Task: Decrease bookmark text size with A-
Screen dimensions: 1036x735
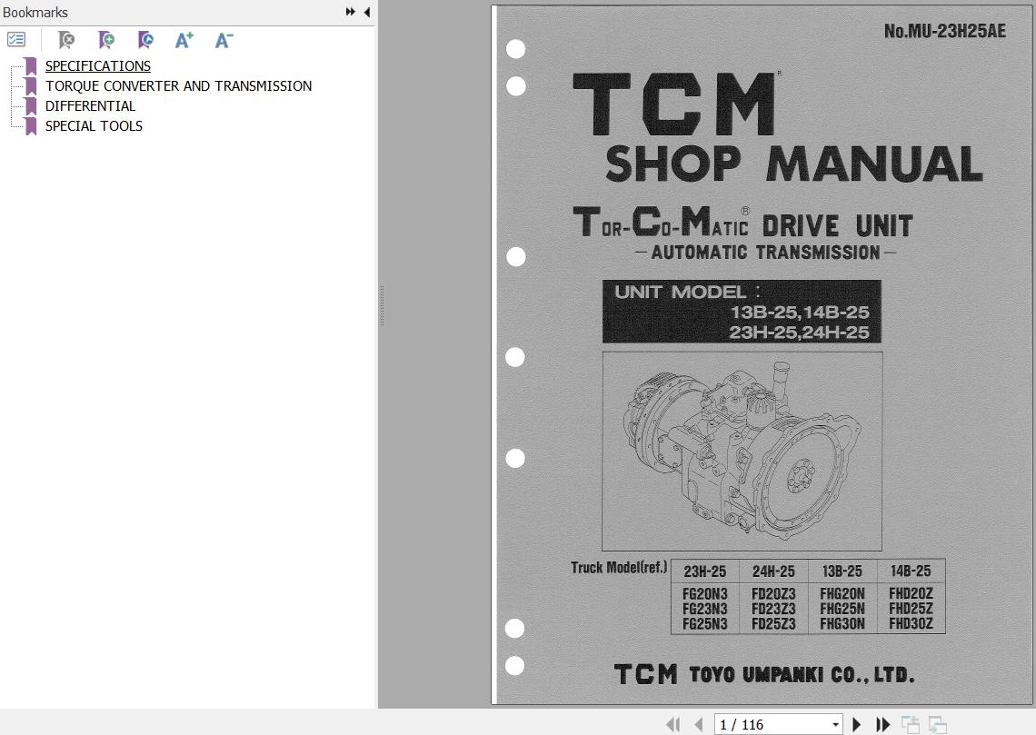Action: coord(224,40)
